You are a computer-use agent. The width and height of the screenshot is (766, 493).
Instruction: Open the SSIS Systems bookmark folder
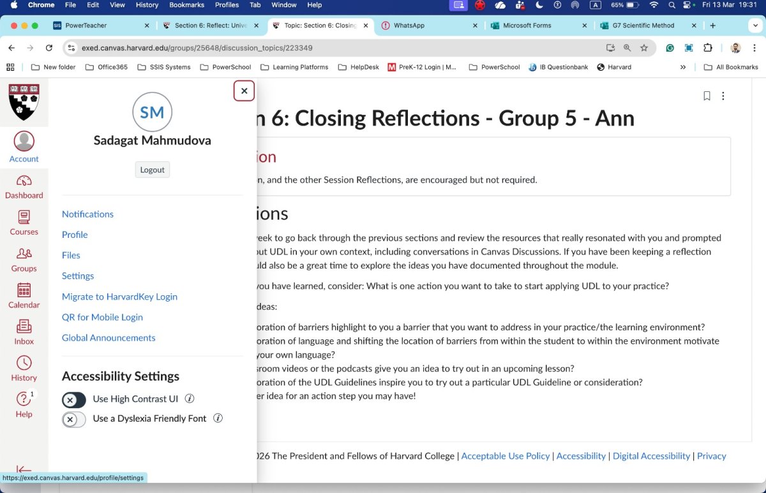coord(163,67)
